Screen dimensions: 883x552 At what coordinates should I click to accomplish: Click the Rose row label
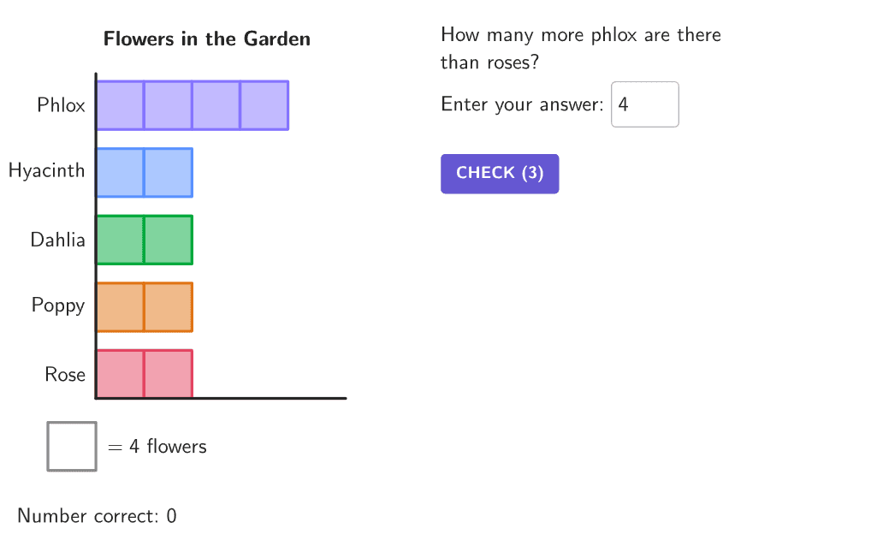coord(65,375)
